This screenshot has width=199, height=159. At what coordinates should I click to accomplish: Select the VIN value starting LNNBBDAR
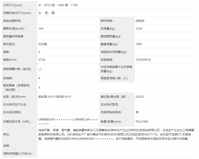(68, 122)
